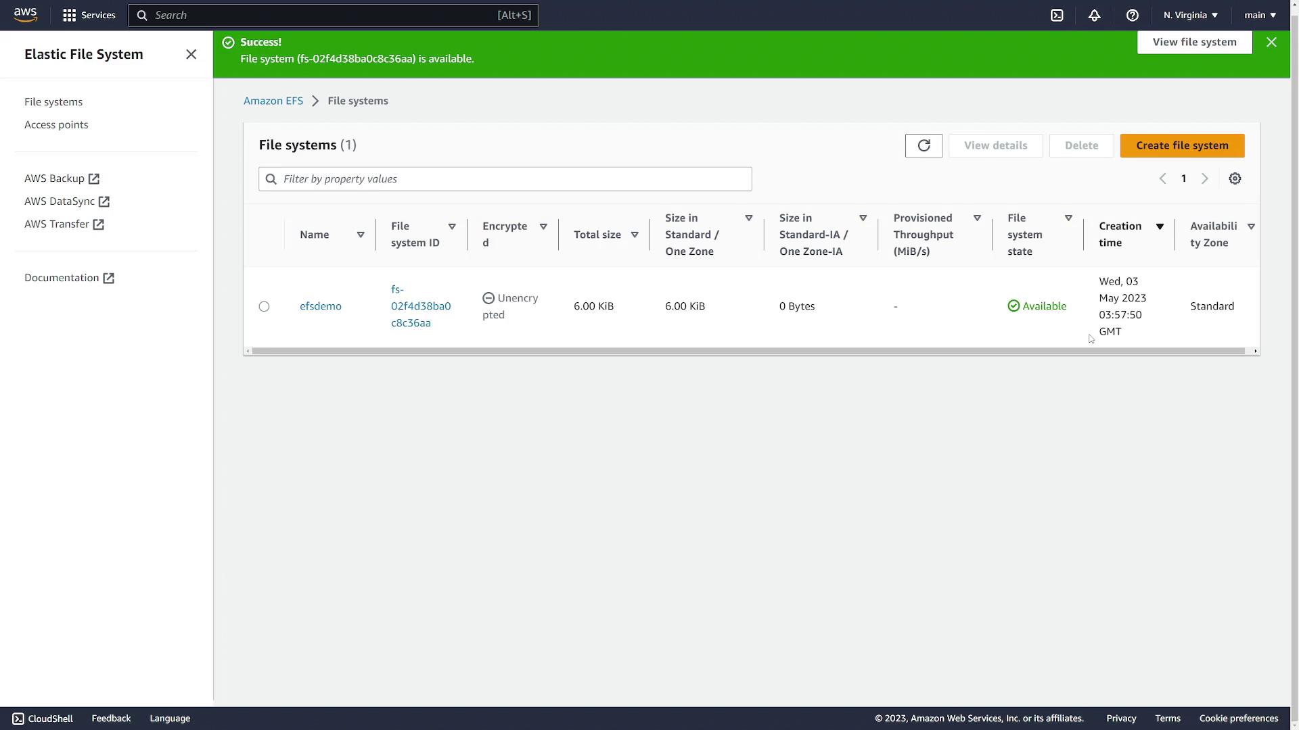The height and width of the screenshot is (730, 1299).
Task: Click the settings gear icon in table
Action: point(1235,179)
